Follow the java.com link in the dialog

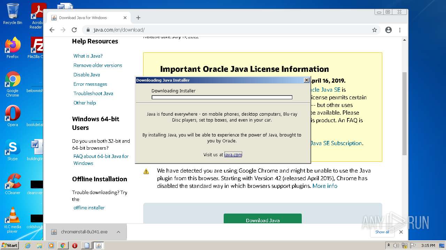coord(233,155)
